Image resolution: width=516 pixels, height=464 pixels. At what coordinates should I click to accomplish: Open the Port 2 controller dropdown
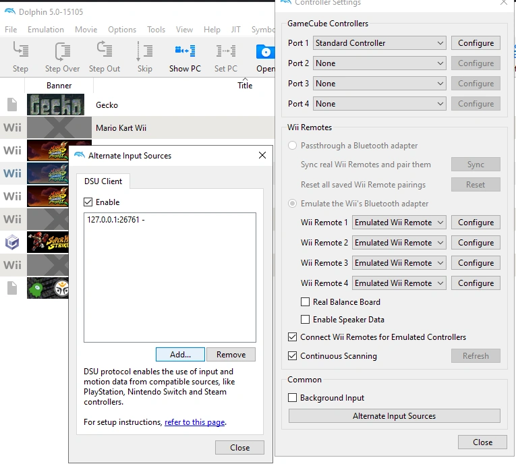[380, 63]
